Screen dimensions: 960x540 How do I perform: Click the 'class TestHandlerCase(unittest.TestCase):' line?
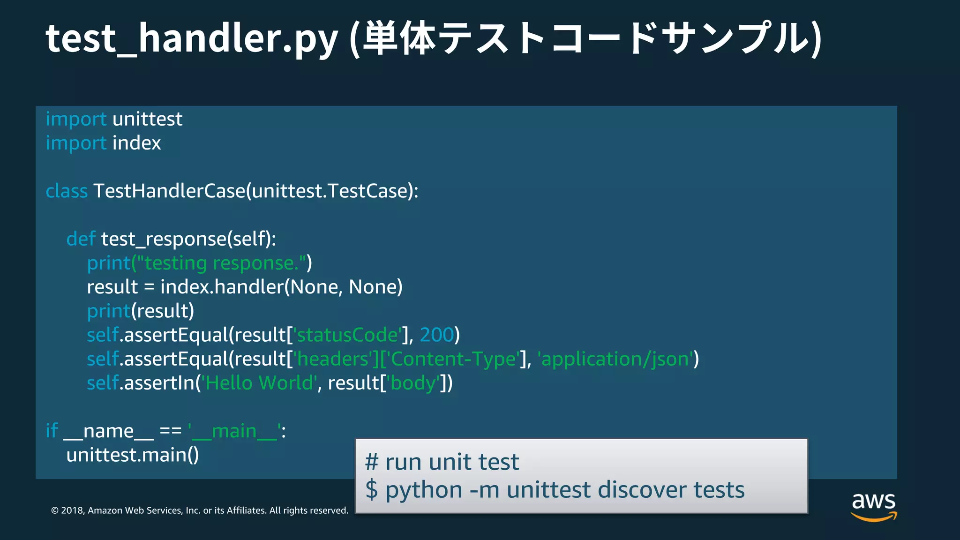pyautogui.click(x=232, y=191)
